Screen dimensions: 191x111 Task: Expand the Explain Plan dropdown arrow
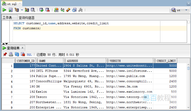pos(22,10)
